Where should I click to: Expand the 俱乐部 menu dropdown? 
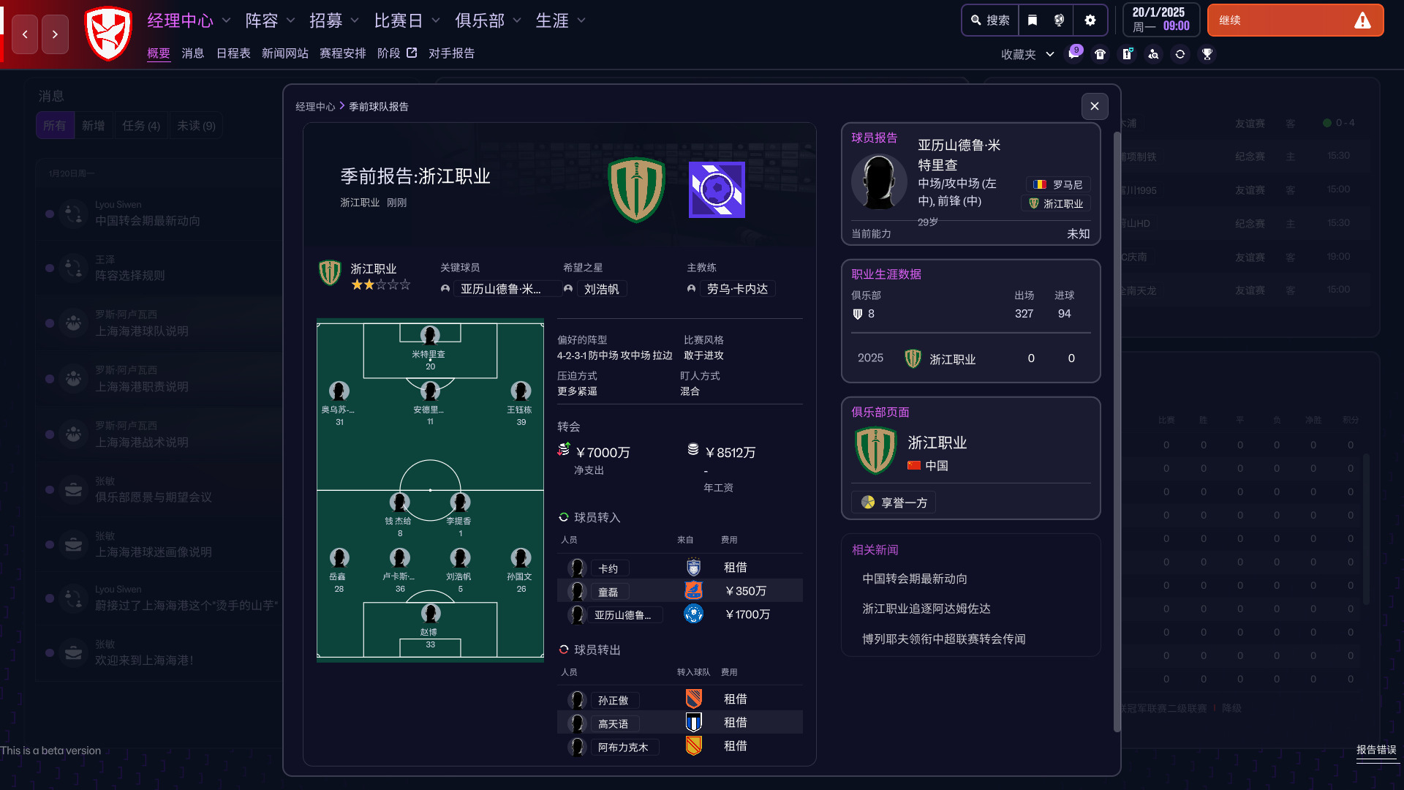pos(488,20)
